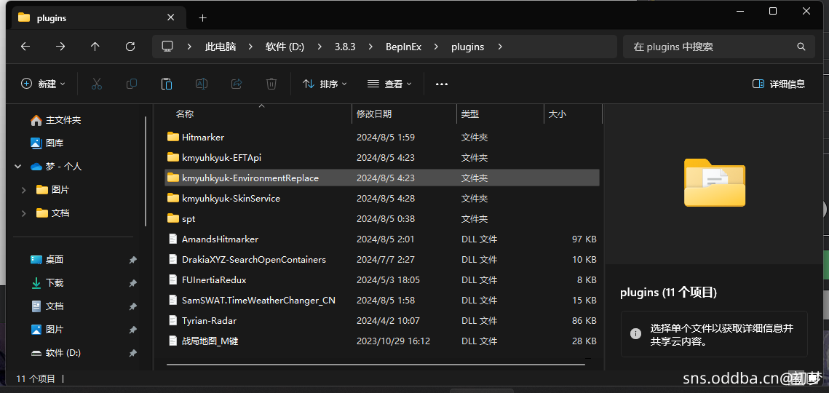Collapse the 梦 - 个人 OneDrive tree
Screen dimensions: 829x393
(x=18, y=167)
